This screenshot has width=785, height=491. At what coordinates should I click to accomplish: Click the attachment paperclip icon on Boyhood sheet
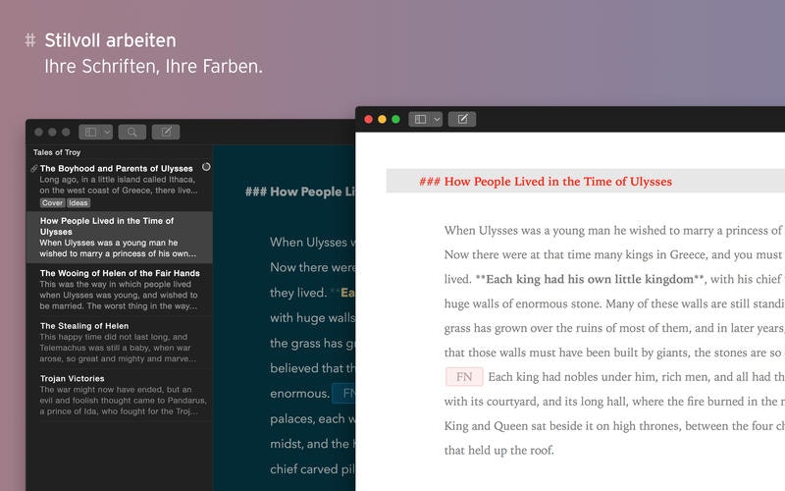34,168
